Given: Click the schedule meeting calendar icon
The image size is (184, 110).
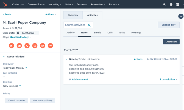Looking at the screenshot, I should (x=43, y=46).
